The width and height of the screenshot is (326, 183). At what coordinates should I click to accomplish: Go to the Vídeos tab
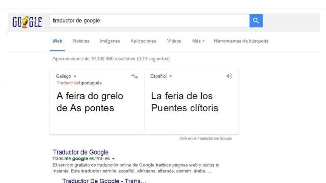(174, 41)
